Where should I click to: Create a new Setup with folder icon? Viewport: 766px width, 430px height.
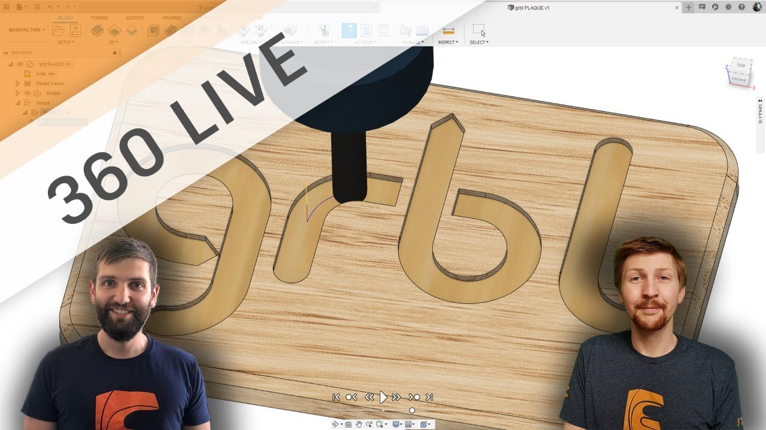(x=58, y=30)
